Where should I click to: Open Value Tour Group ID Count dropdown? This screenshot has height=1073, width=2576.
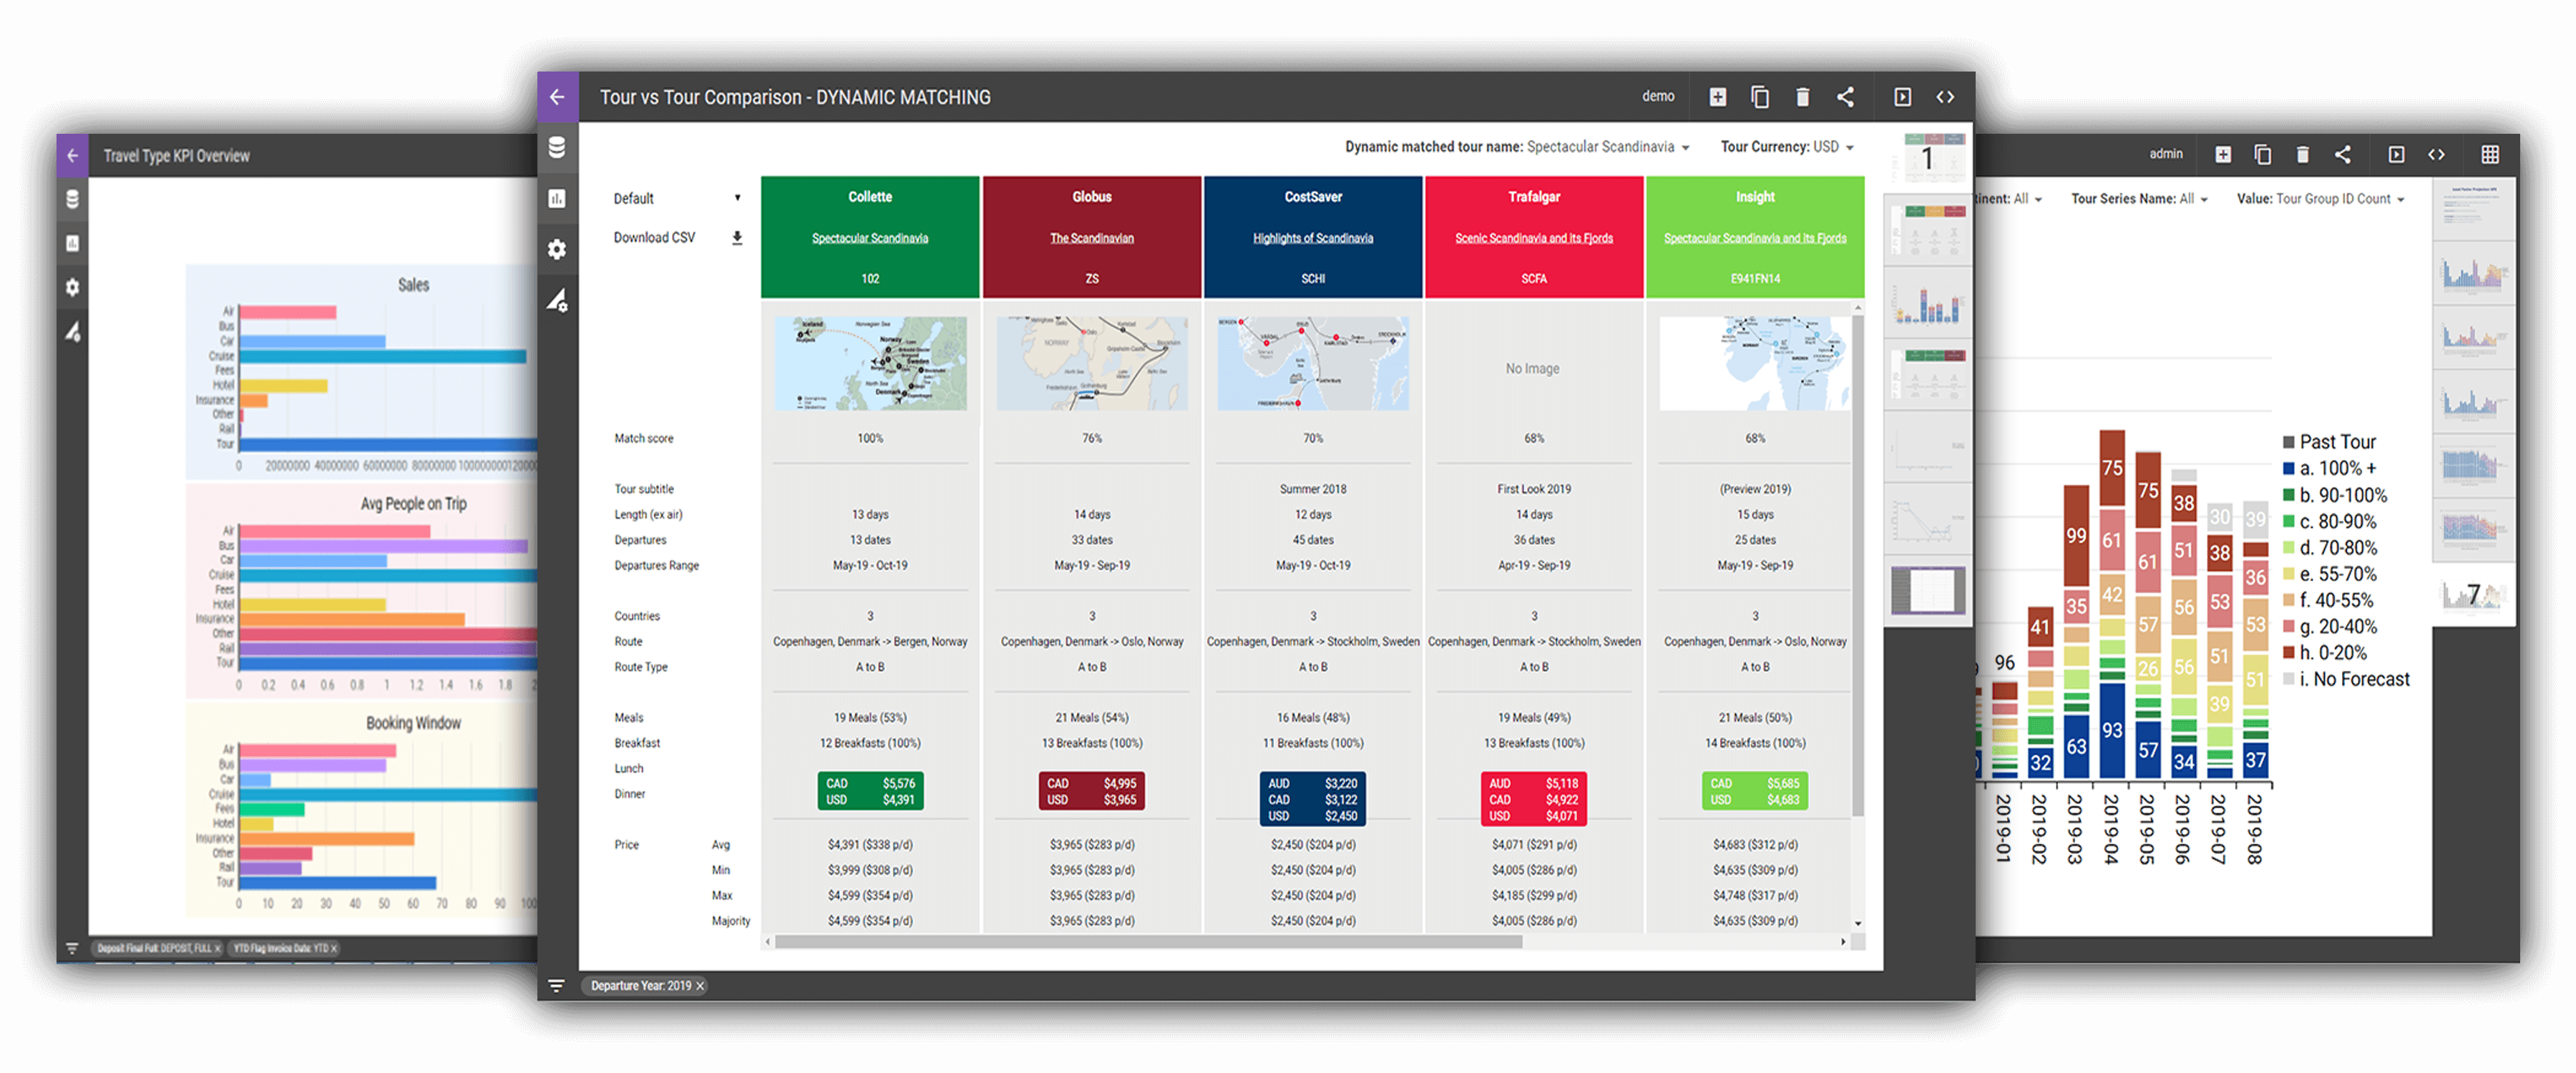click(2320, 199)
